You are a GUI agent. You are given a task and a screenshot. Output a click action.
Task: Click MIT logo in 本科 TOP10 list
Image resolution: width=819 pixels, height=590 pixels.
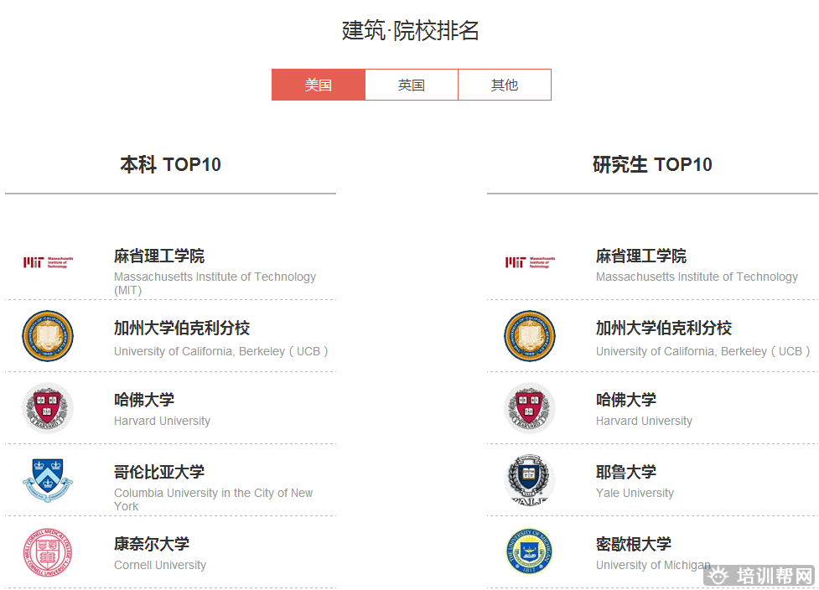[48, 262]
